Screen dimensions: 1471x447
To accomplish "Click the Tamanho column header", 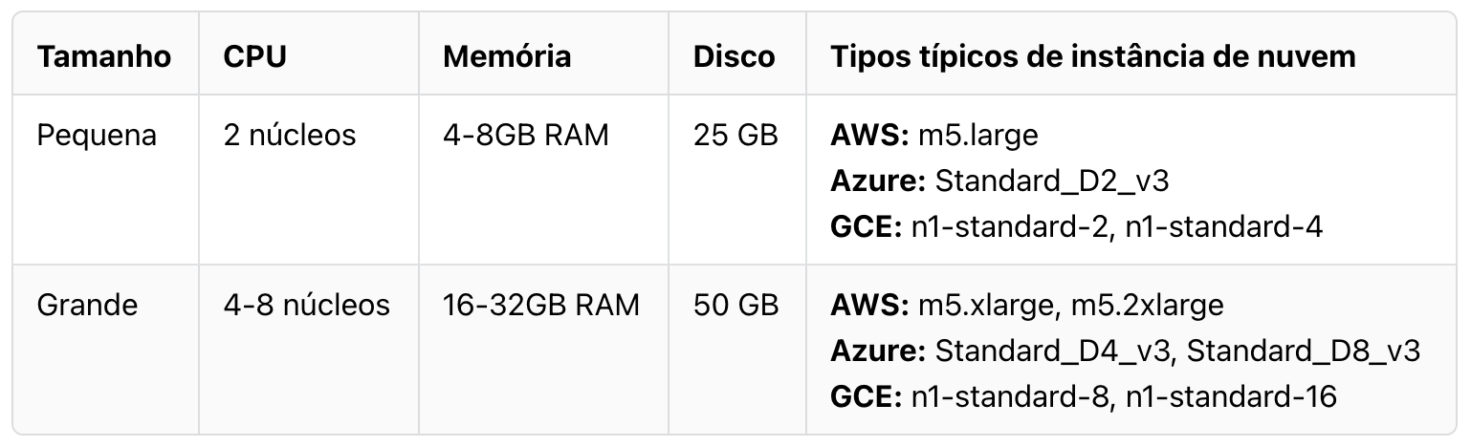I will pos(103,56).
